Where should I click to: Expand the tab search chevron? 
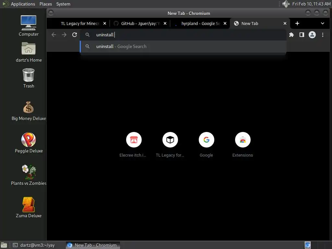point(323,23)
